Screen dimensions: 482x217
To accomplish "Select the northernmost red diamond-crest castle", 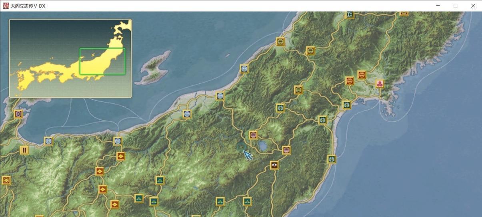I will (121, 156).
